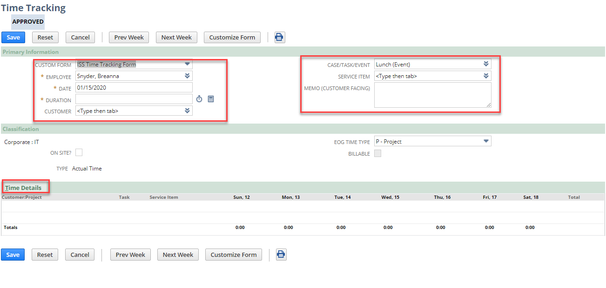Click the bottom Save button
Image resolution: width=606 pixels, height=288 pixels.
click(x=13, y=255)
